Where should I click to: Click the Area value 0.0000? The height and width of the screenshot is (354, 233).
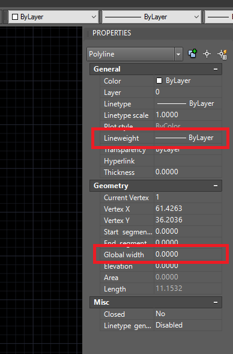(x=188, y=277)
